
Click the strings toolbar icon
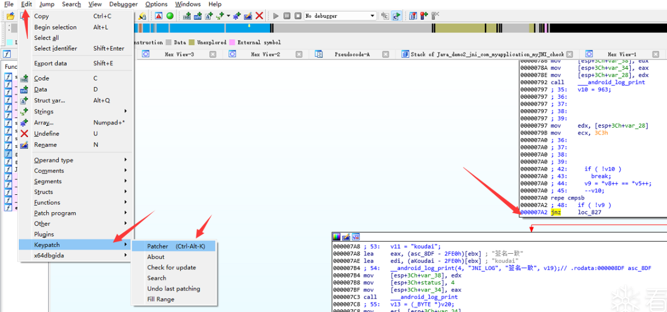point(219,16)
